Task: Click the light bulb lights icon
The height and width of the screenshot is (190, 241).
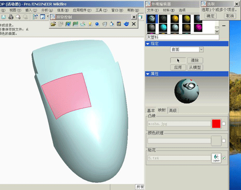Action: pos(90,24)
